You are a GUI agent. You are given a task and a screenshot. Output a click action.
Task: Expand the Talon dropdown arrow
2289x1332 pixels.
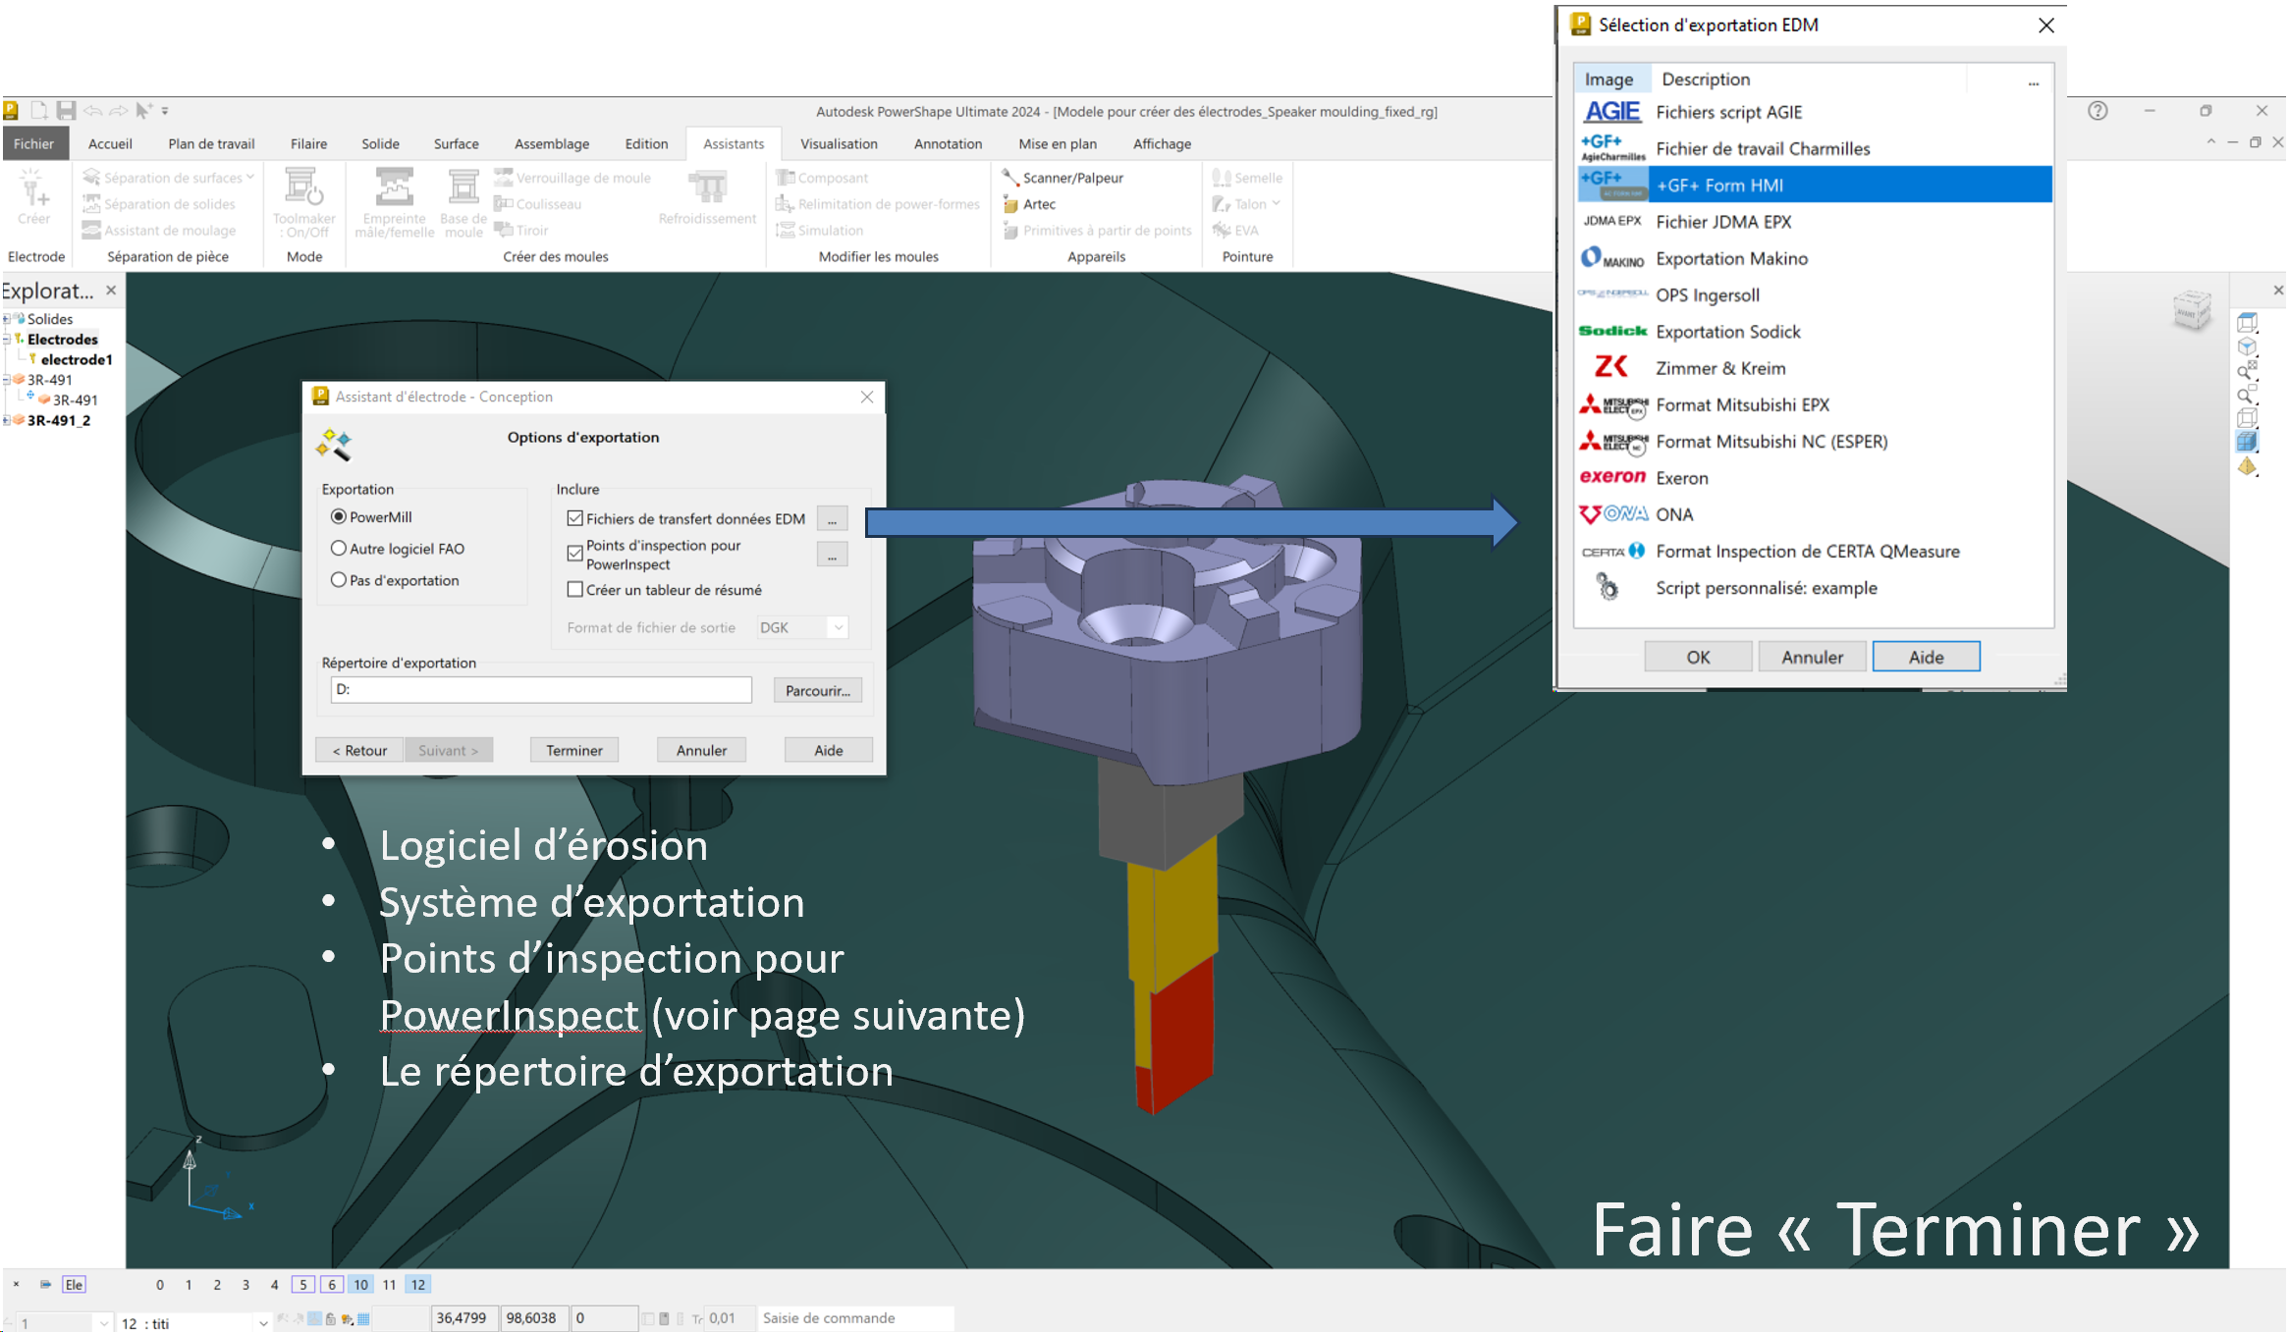1276,203
